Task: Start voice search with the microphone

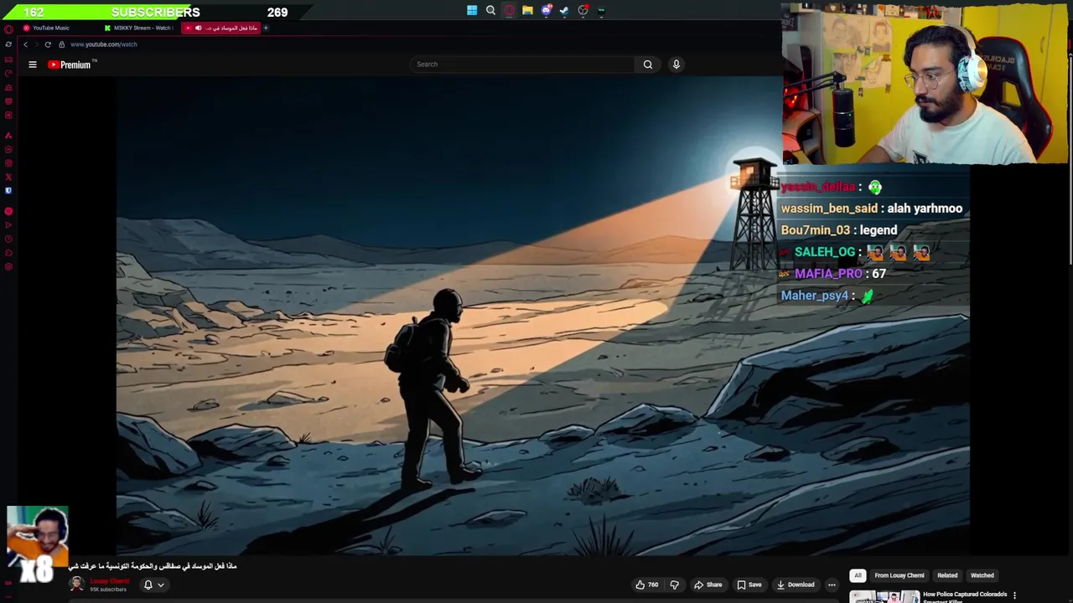Action: [x=676, y=64]
